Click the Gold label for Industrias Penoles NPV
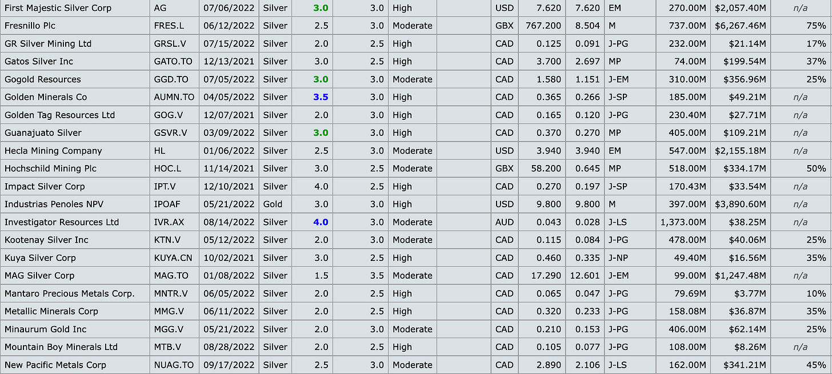832x374 pixels. point(273,204)
